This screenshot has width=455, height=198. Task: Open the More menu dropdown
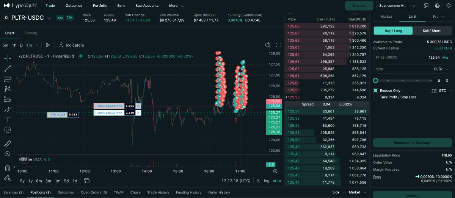177,6
